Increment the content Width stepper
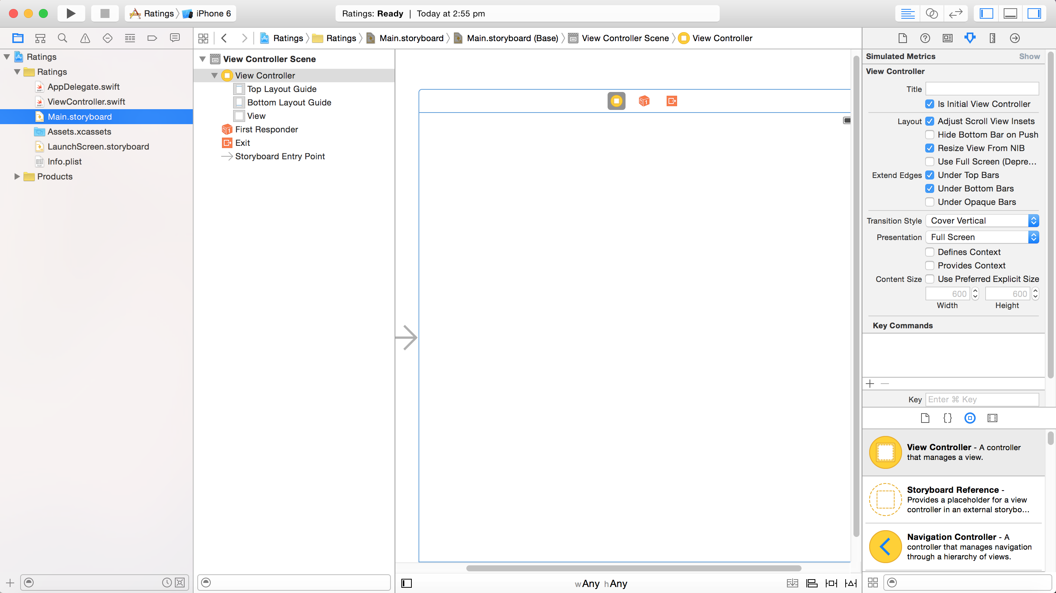The width and height of the screenshot is (1056, 593). [x=975, y=291]
